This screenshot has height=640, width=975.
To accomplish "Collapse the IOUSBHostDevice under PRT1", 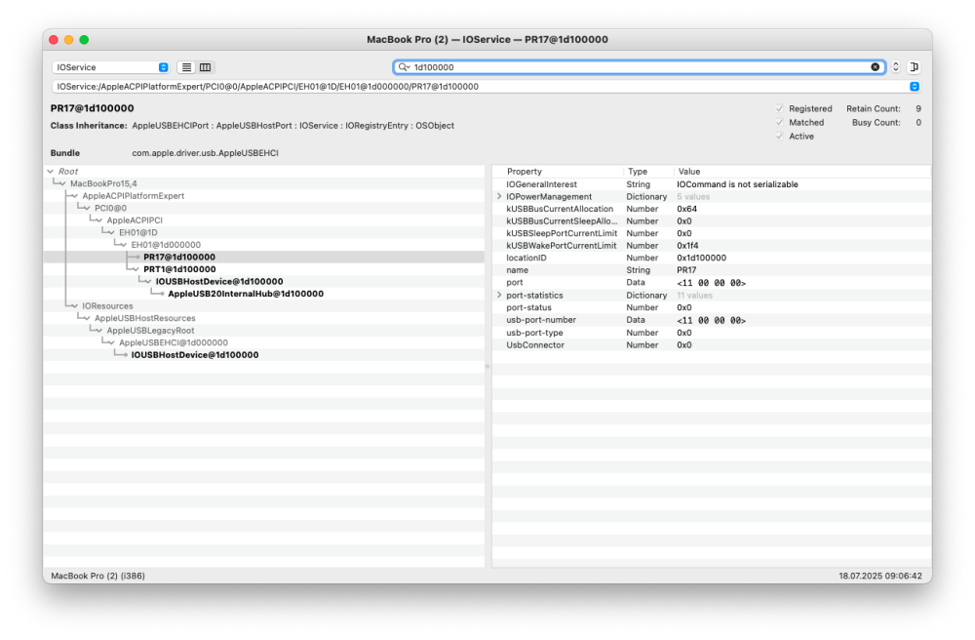I will tap(148, 282).
